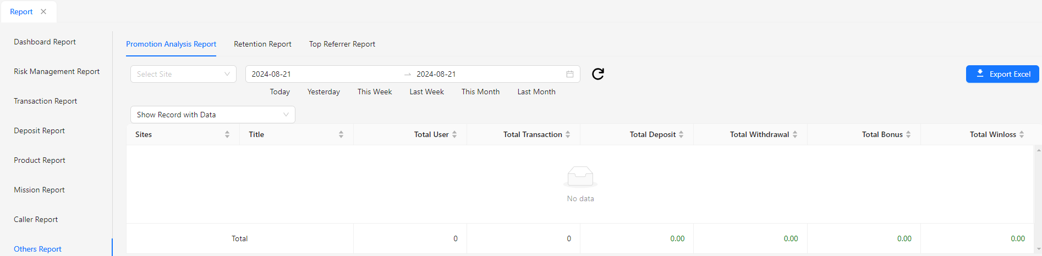The image size is (1042, 256).
Task: Sort by Total Winloss sort icon
Action: coord(1022,134)
